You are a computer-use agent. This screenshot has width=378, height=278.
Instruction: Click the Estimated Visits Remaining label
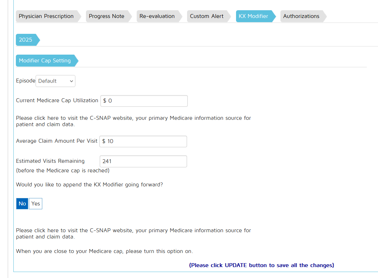click(50, 161)
